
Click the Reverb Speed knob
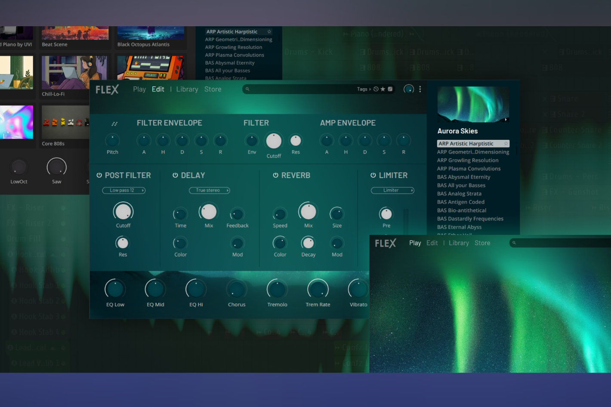tap(280, 214)
